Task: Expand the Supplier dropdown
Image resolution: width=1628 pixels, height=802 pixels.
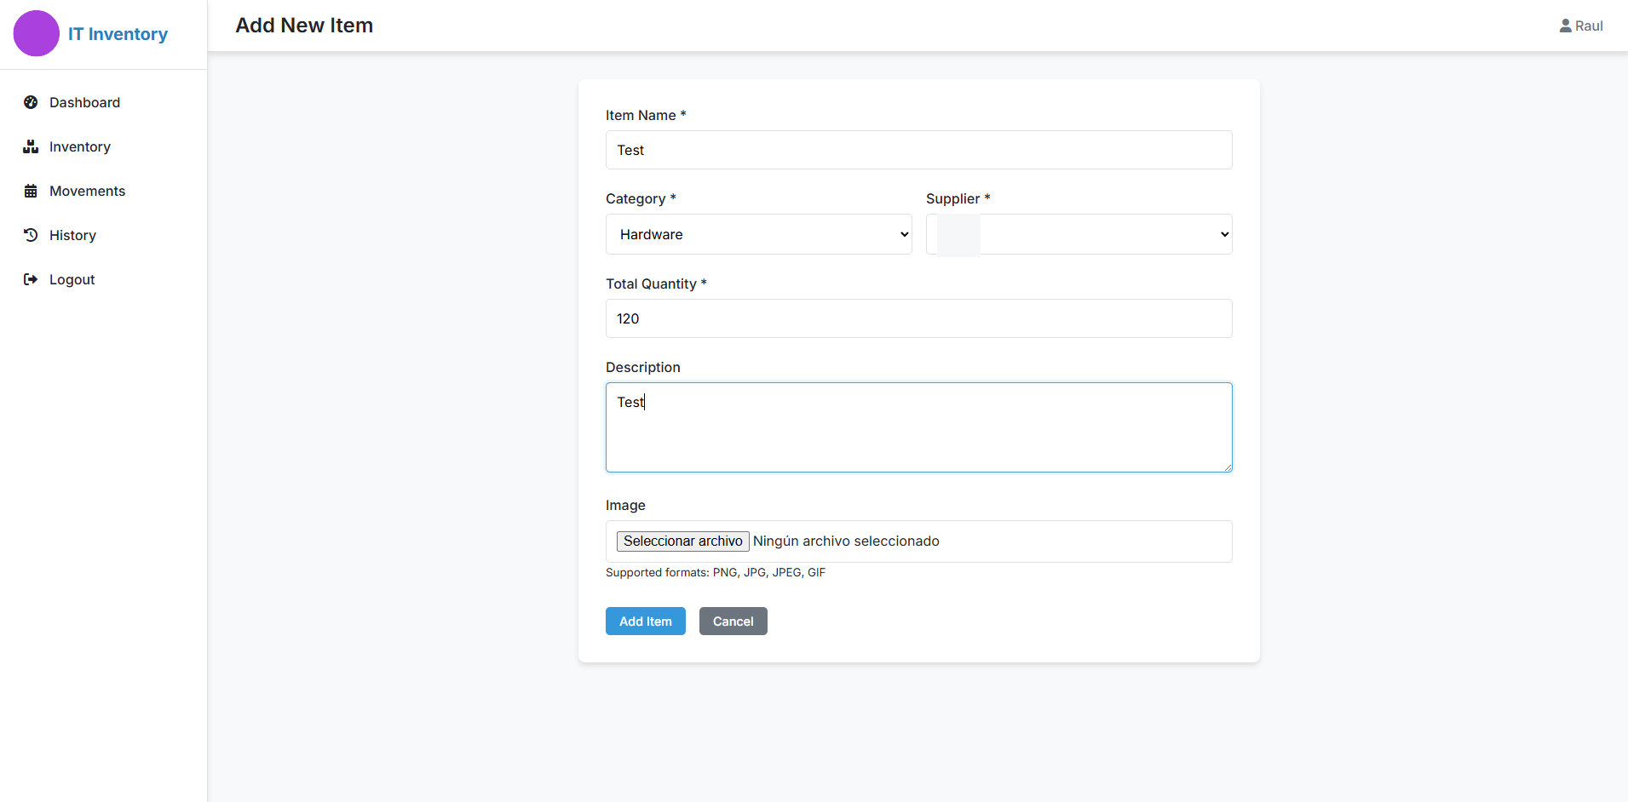Action: [x=1079, y=234]
